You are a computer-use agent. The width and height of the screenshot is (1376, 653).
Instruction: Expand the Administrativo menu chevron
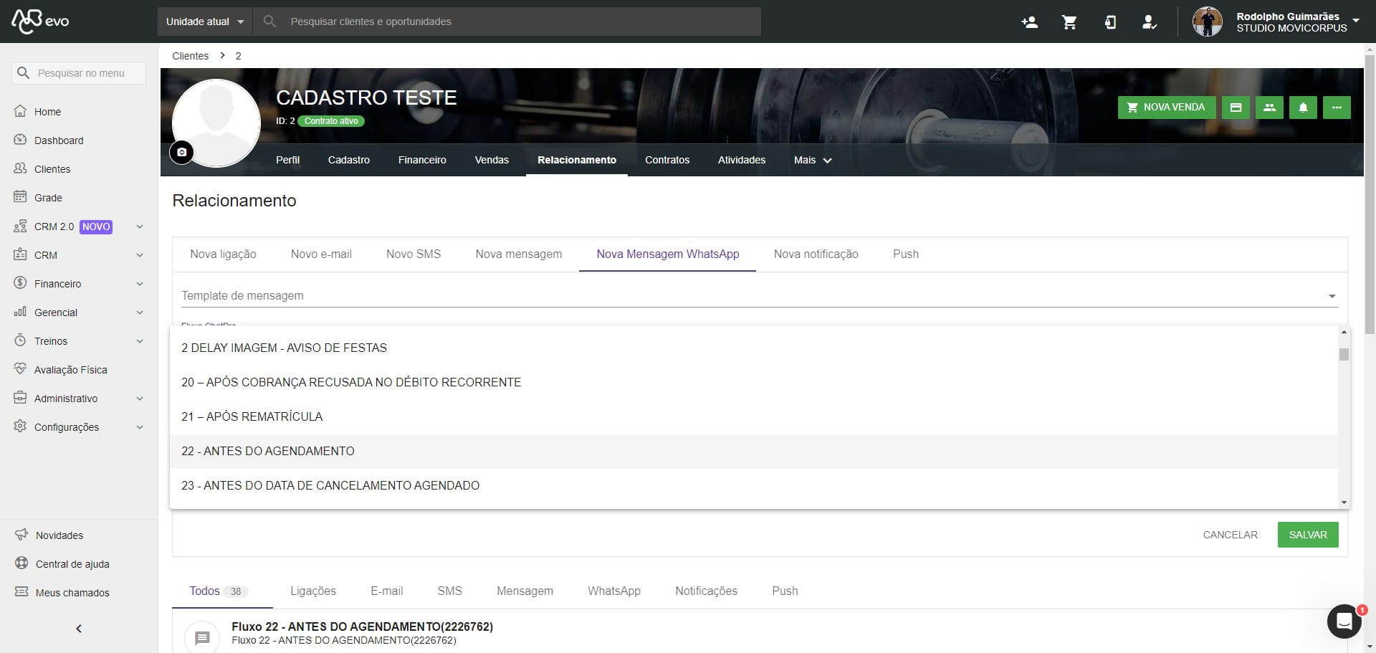[140, 399]
